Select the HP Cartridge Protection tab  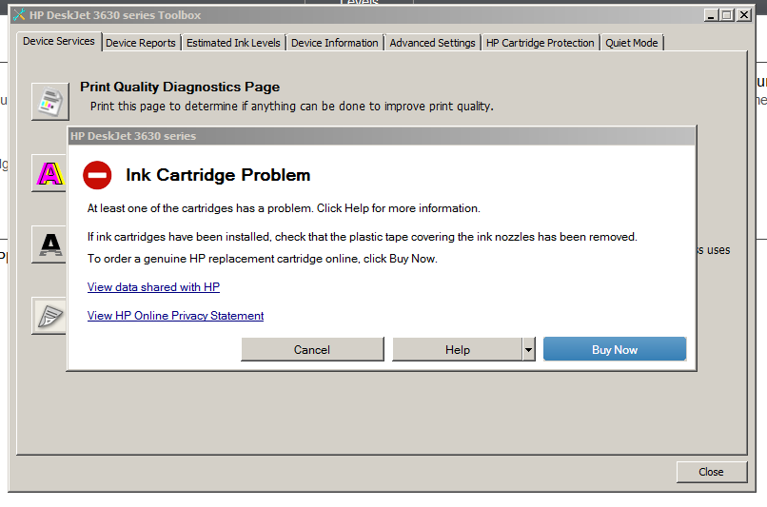540,43
